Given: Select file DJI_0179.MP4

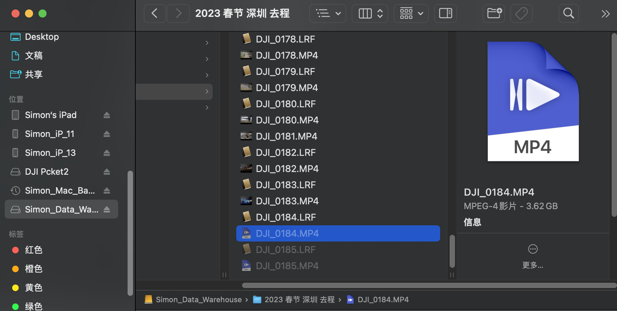Looking at the screenshot, I should coord(338,88).
